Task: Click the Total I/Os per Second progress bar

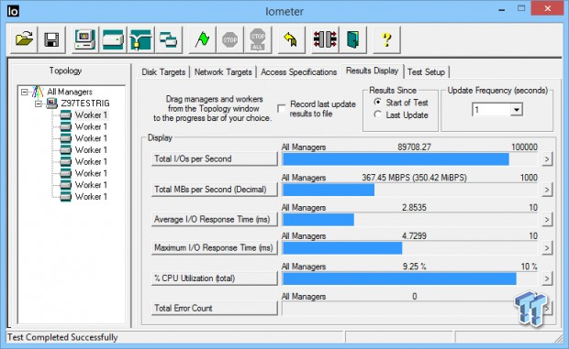Action: [x=410, y=159]
